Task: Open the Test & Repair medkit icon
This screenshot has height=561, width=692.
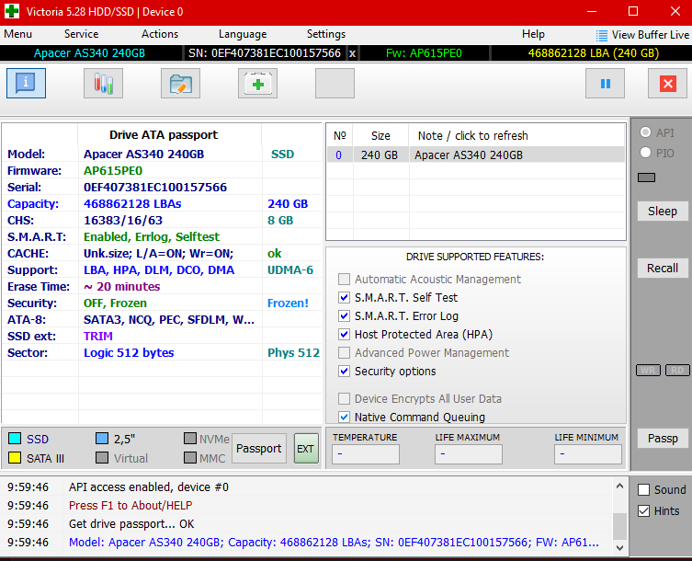Action: pos(257,83)
